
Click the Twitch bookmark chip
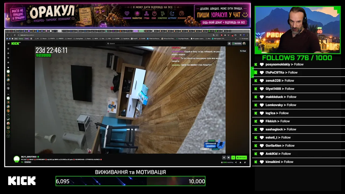click(x=27, y=39)
